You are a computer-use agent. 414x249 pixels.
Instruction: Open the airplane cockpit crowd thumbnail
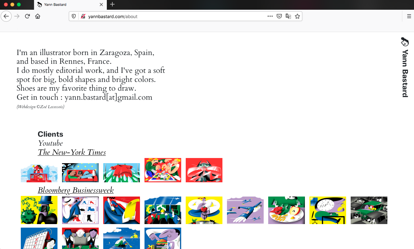163,210
